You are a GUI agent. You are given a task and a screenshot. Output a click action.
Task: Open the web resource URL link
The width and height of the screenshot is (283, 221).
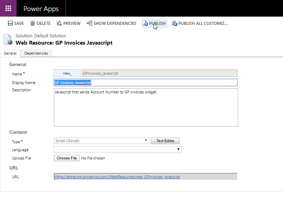(x=117, y=177)
